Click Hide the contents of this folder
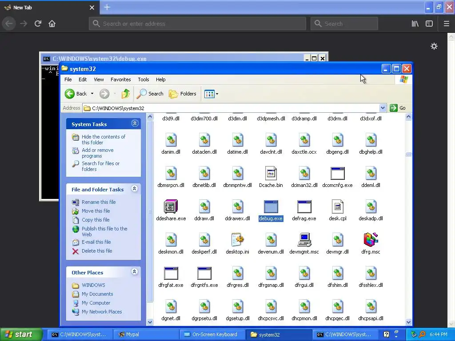Screen dimensions: 455x341 pyautogui.click(x=103, y=139)
